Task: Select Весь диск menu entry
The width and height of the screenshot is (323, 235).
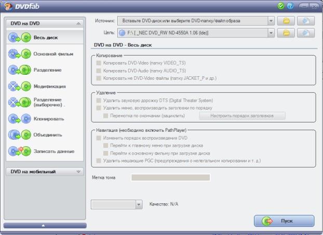Action: tap(45, 38)
